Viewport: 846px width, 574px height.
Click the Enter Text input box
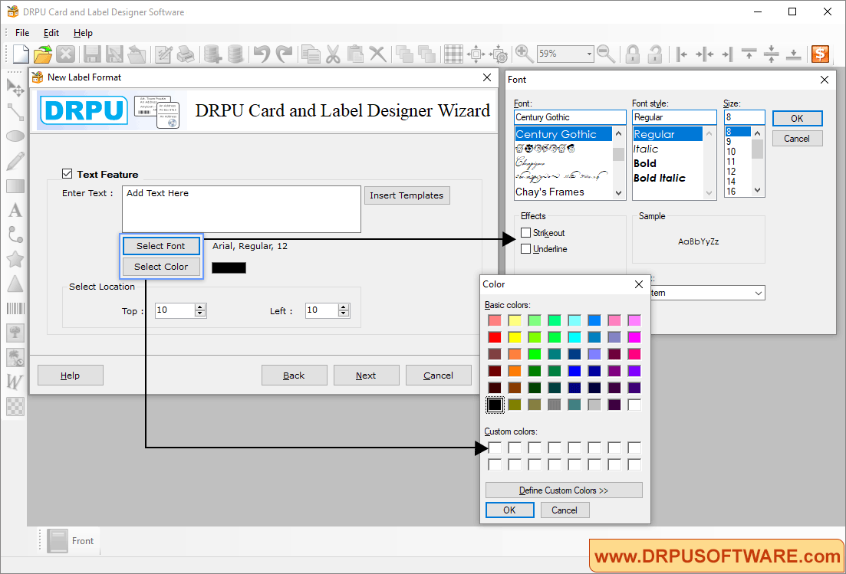[241, 209]
